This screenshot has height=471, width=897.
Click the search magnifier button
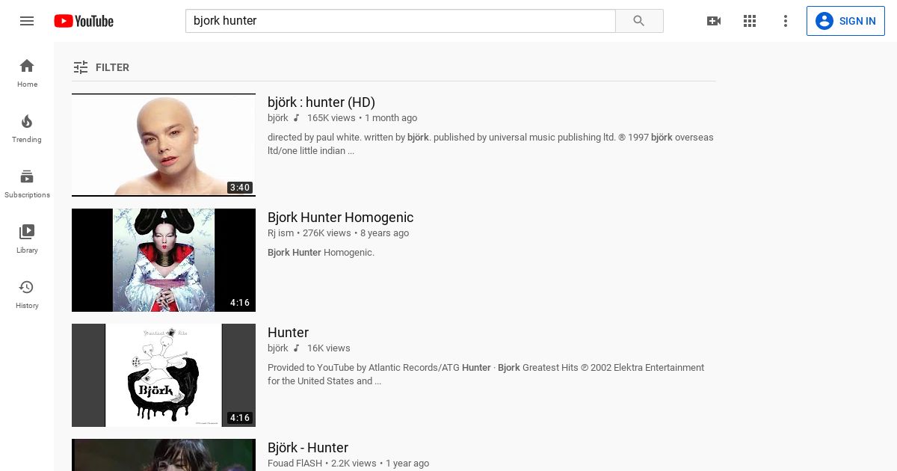click(x=639, y=21)
